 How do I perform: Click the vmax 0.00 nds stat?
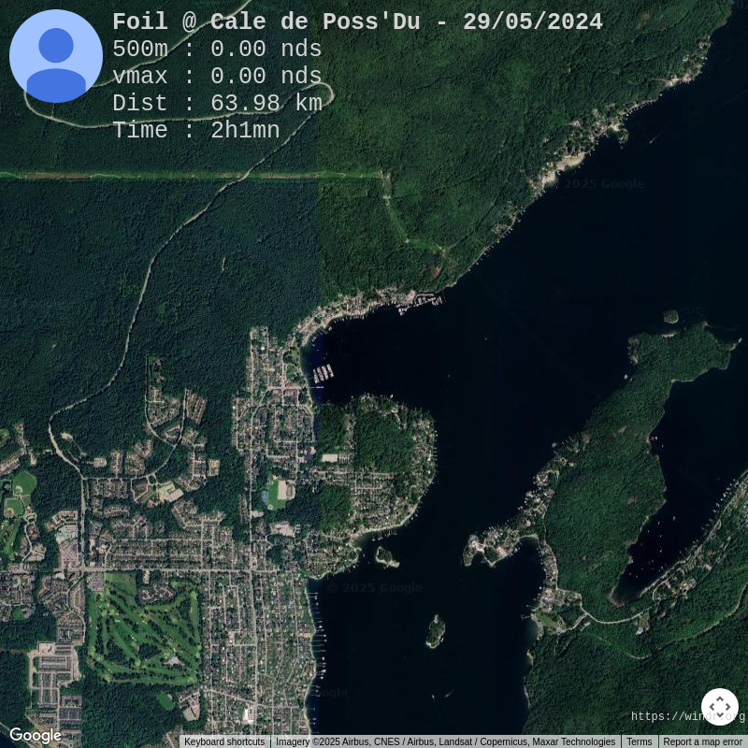pyautogui.click(x=217, y=77)
